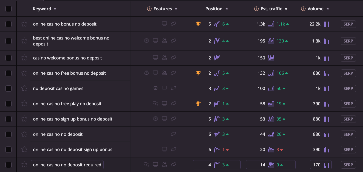Open SERP for 'online casino sign up bonus no deposit'
The height and width of the screenshot is (172, 363).
point(348,119)
